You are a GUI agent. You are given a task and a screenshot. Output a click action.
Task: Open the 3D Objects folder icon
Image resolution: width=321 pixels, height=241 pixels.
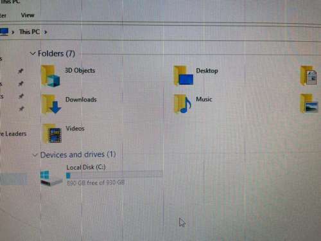coord(51,76)
